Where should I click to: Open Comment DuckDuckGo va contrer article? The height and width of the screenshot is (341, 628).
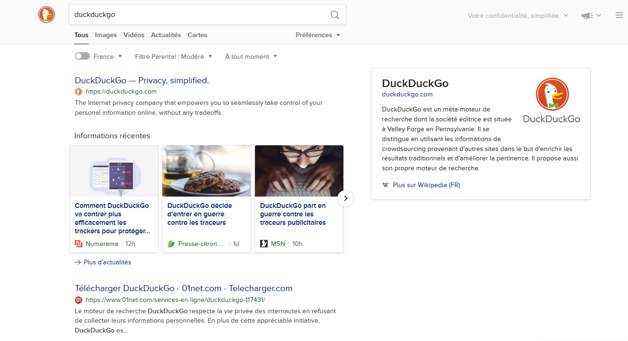coord(113,218)
